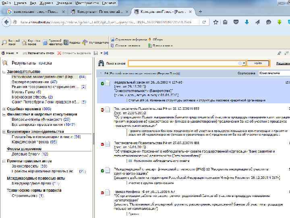This screenshot has width=290, height=218.
Task: Open a new browser tab with the plus button
Action: pyautogui.click(x=200, y=12)
